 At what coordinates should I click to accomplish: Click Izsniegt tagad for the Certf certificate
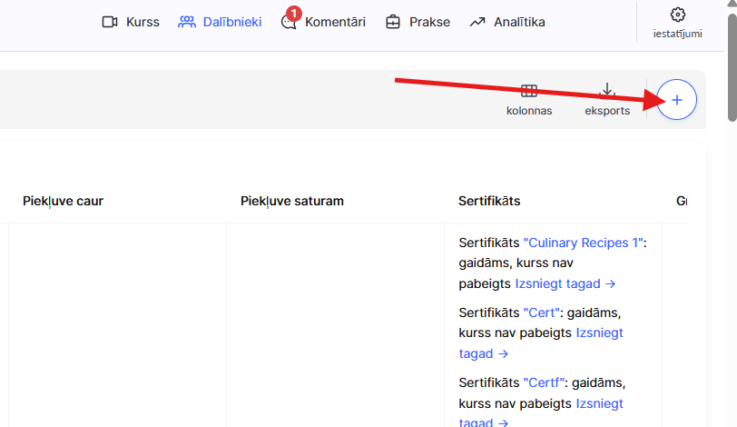coord(599,403)
